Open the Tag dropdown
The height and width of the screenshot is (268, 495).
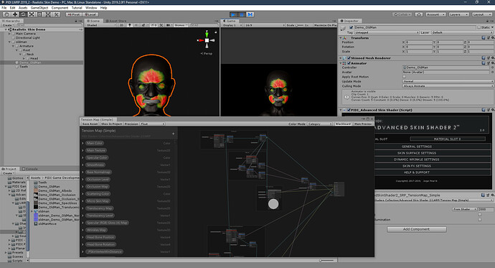[x=387, y=32]
